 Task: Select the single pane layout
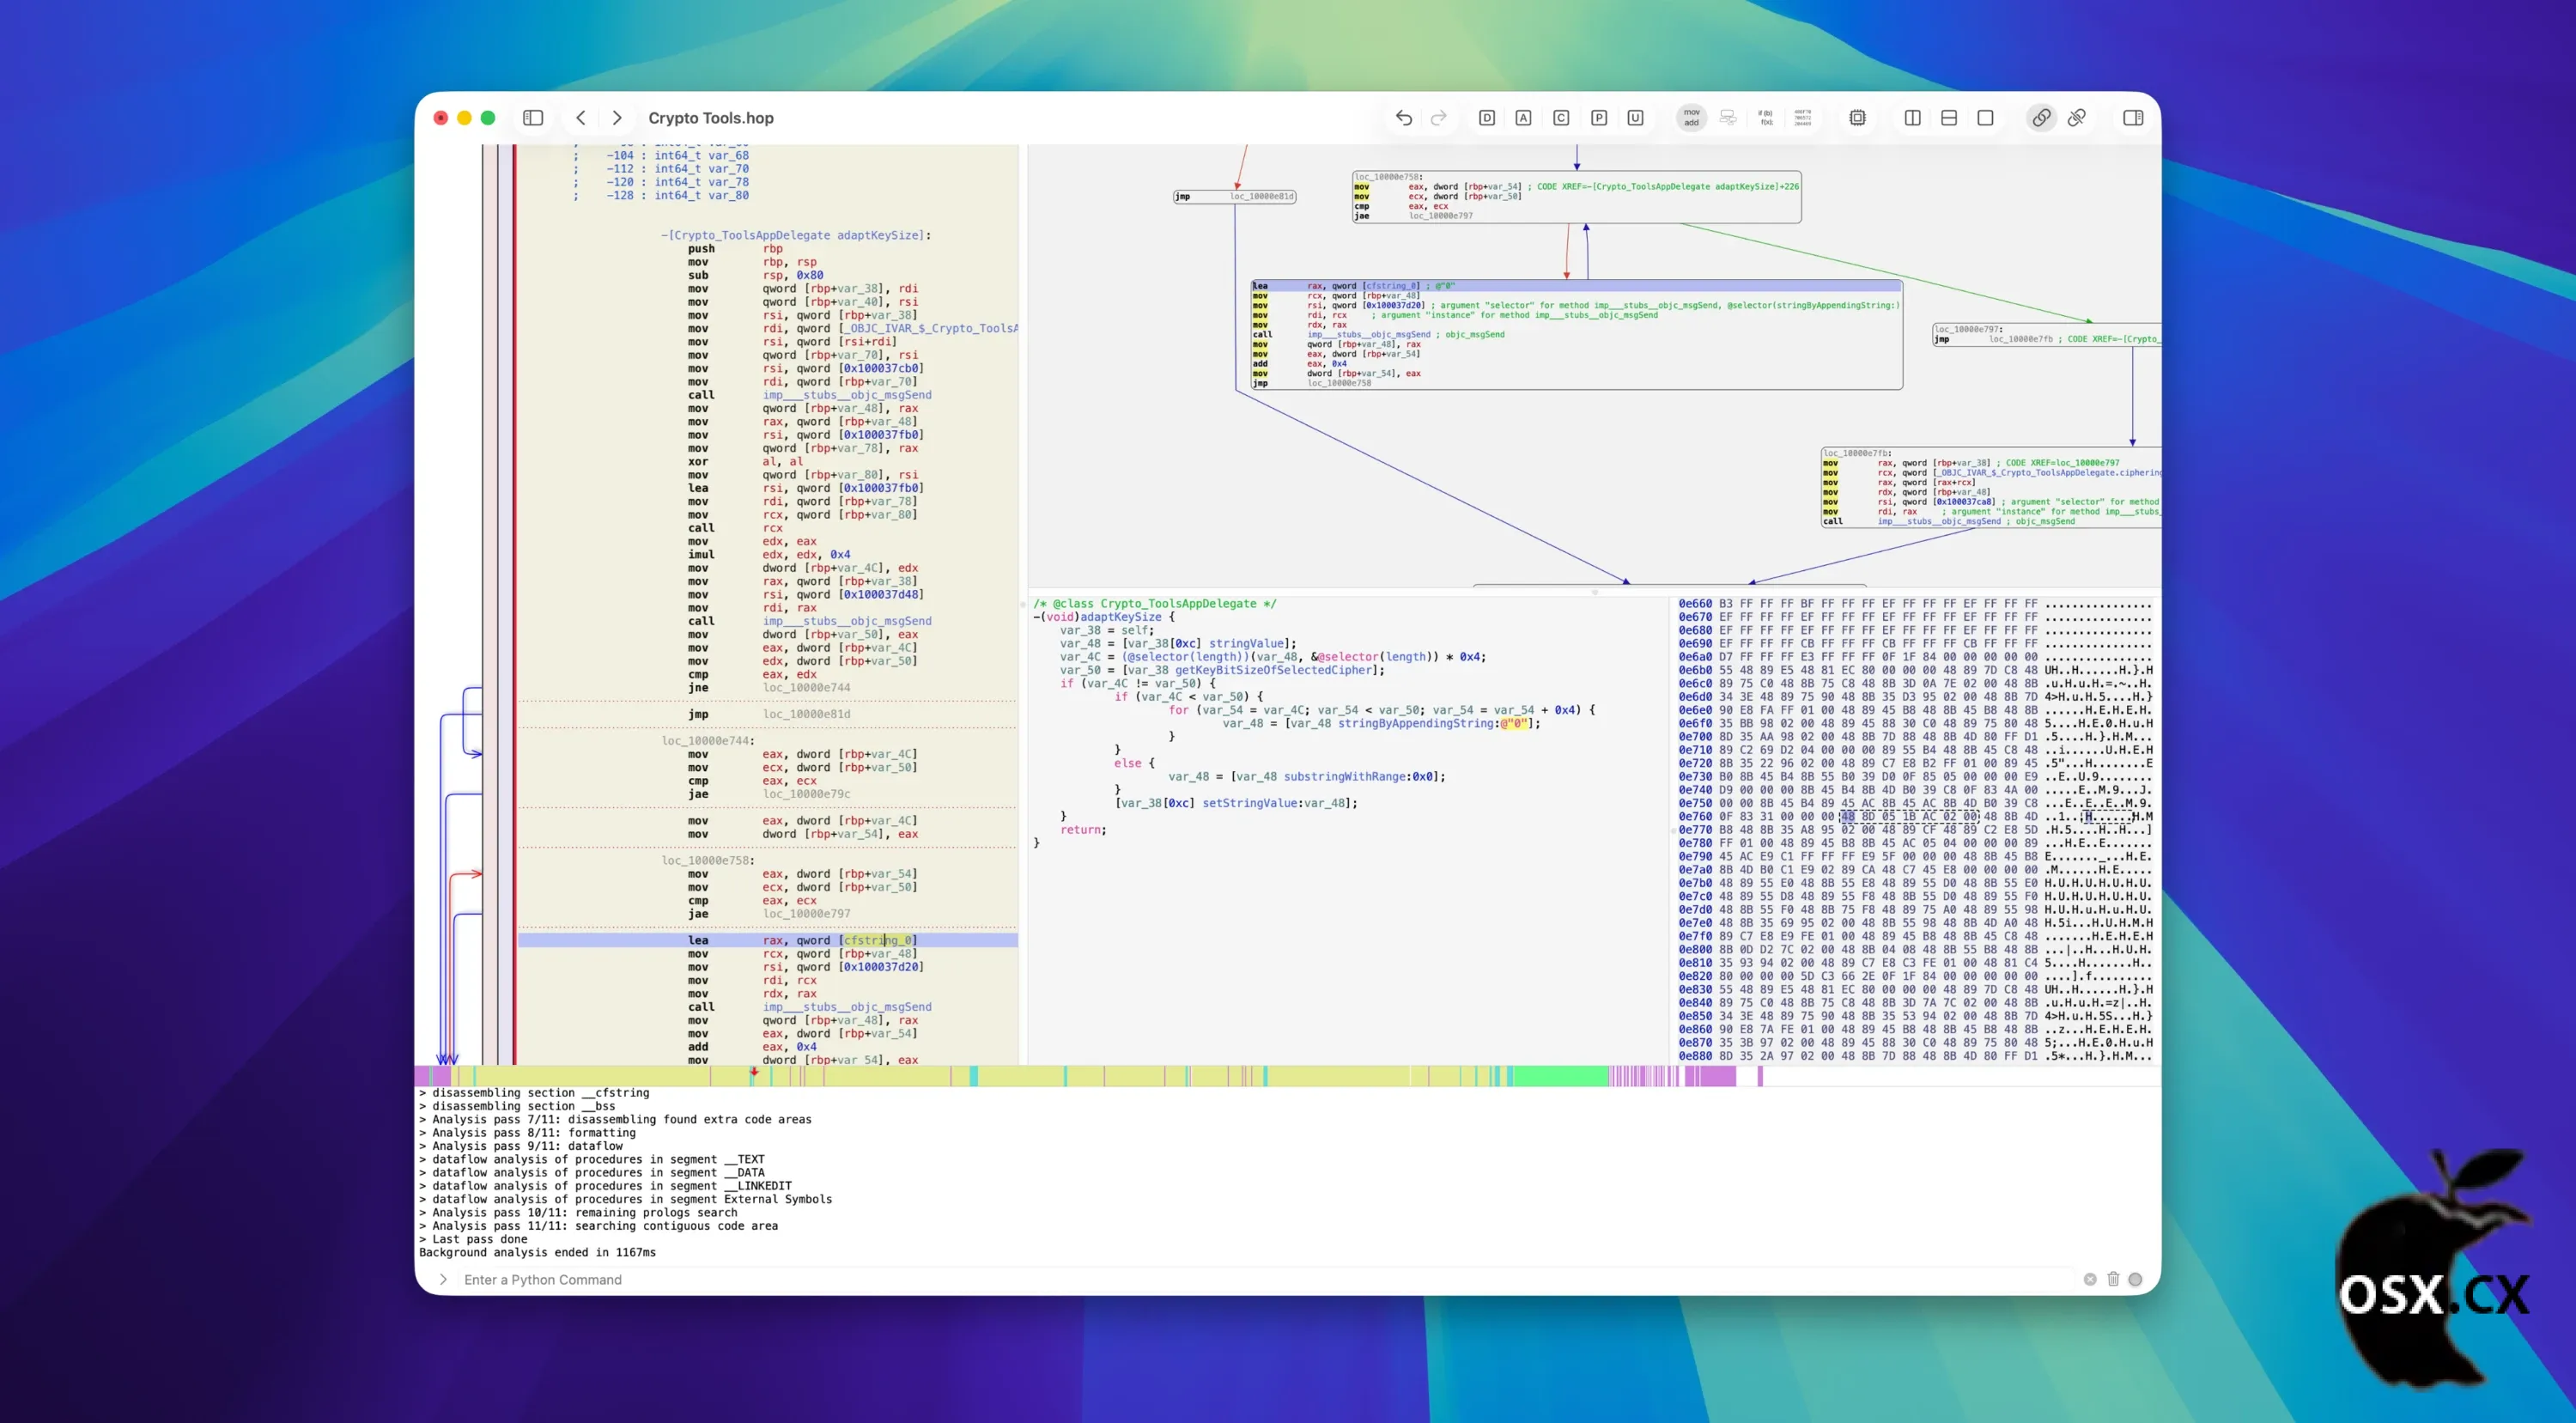[x=1985, y=118]
